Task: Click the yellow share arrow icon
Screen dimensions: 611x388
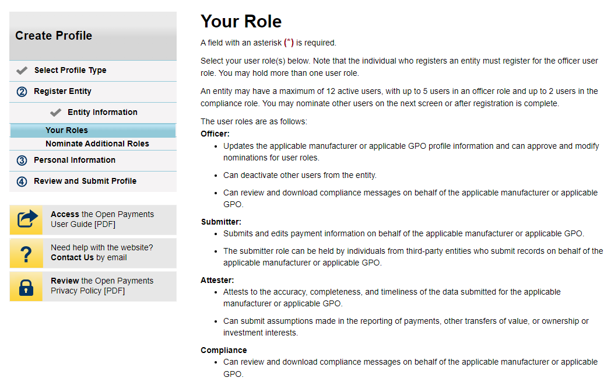Action: coord(27,219)
